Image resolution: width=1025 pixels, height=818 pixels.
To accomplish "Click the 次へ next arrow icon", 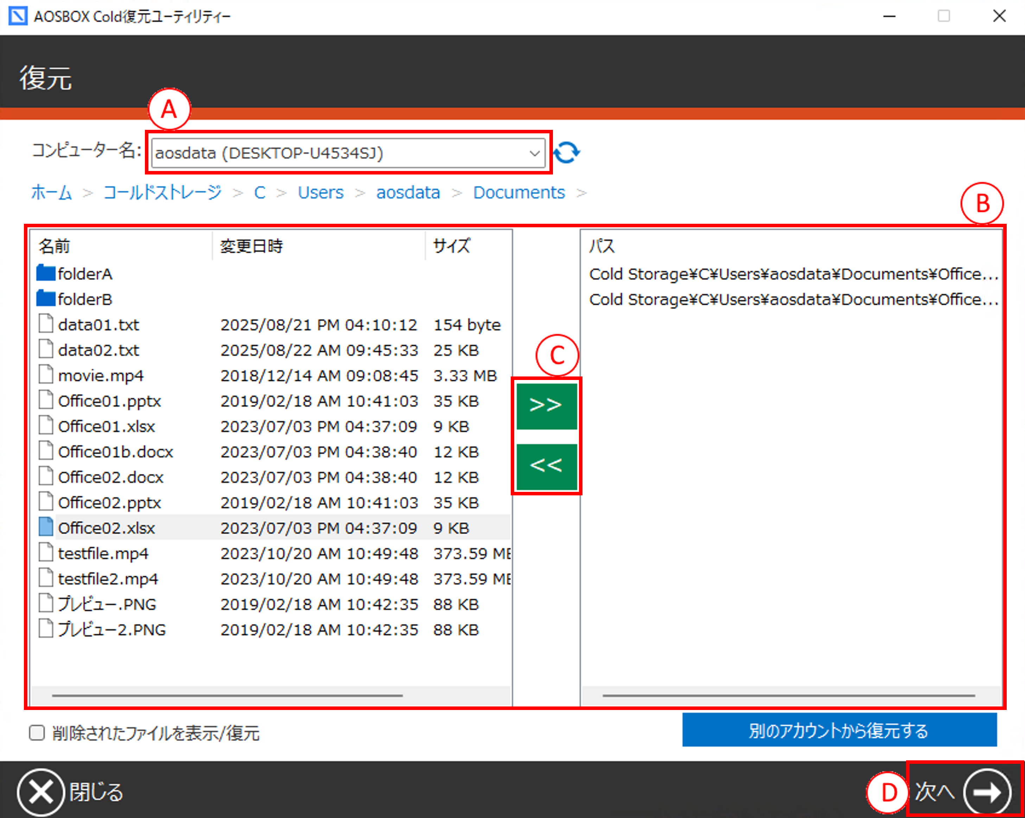I will (x=987, y=792).
